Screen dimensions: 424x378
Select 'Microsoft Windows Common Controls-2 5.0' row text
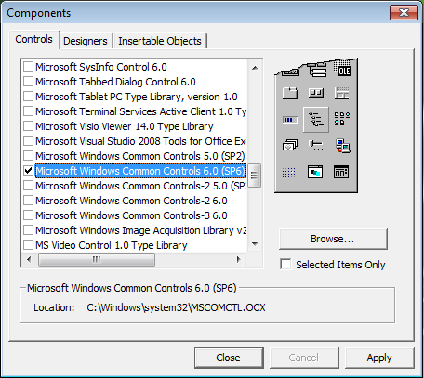coord(141,186)
